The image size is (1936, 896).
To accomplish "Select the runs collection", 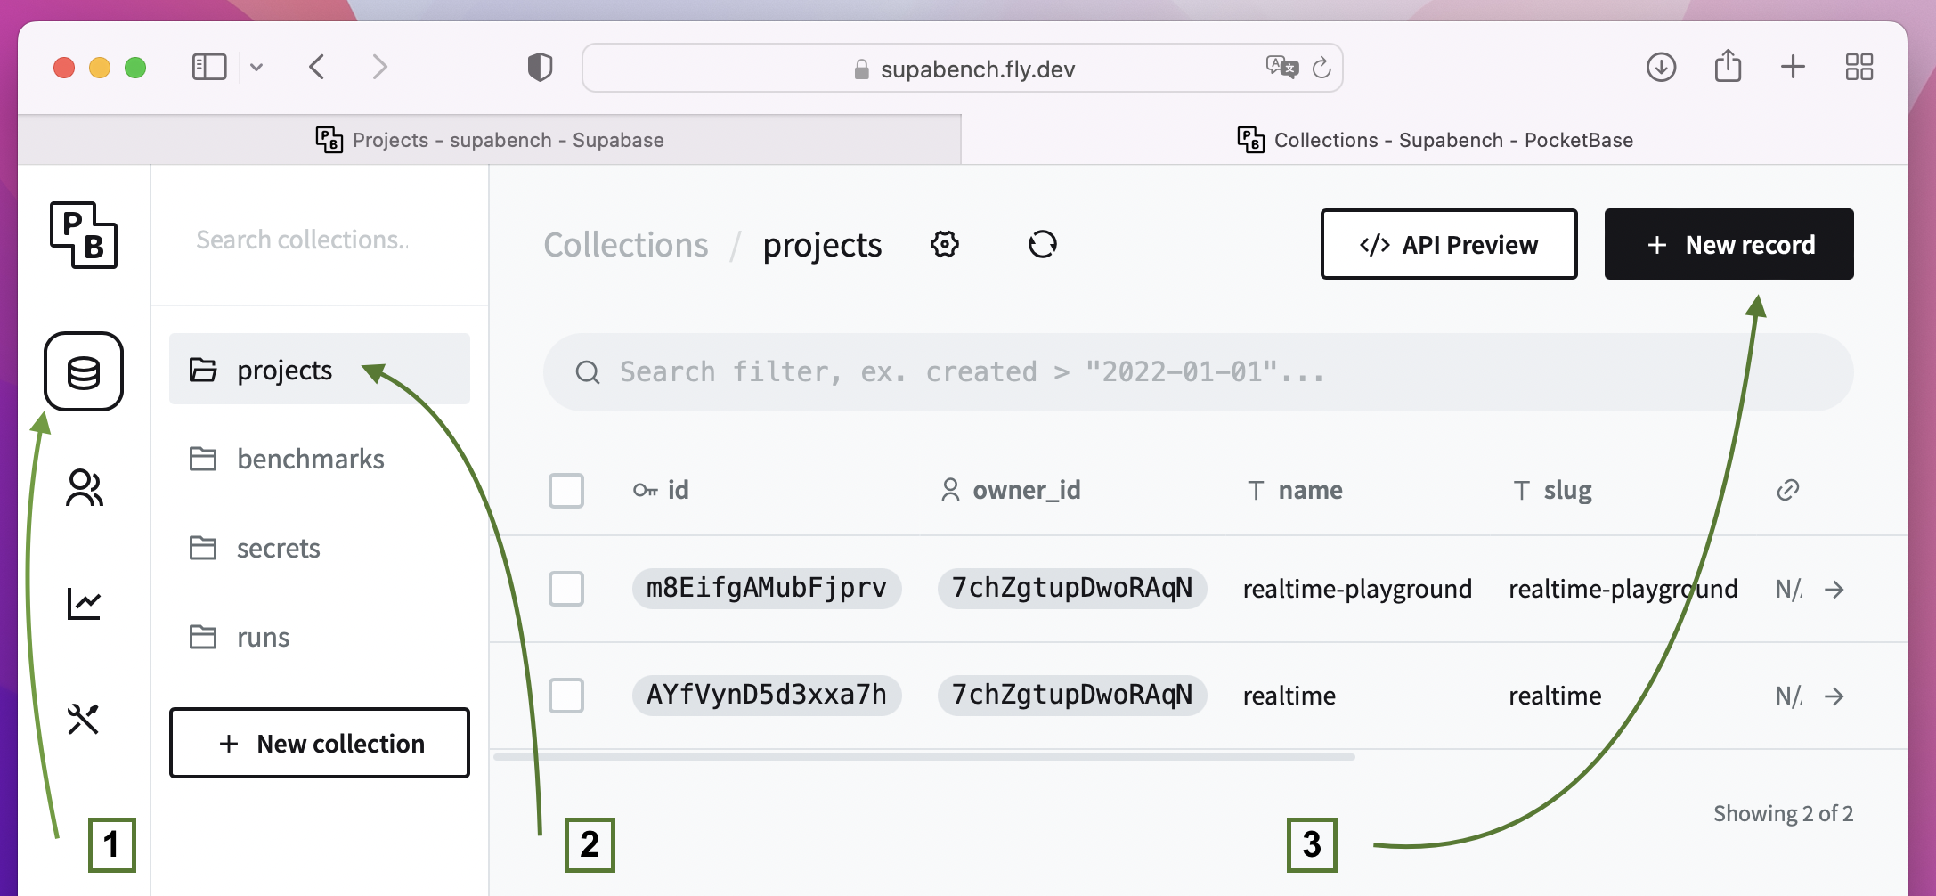I will 320,637.
